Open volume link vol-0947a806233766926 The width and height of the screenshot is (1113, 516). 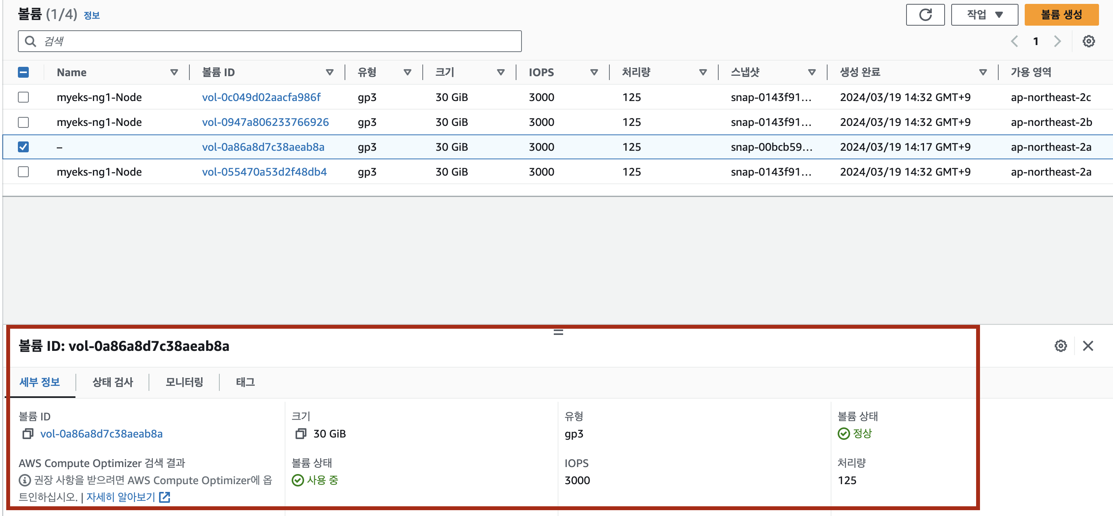265,122
